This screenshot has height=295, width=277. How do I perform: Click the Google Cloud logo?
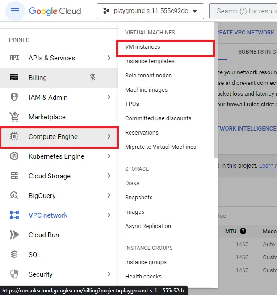tap(55, 11)
